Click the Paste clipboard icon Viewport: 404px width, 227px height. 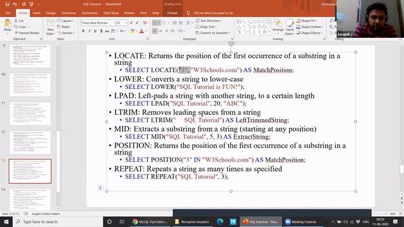8,24
